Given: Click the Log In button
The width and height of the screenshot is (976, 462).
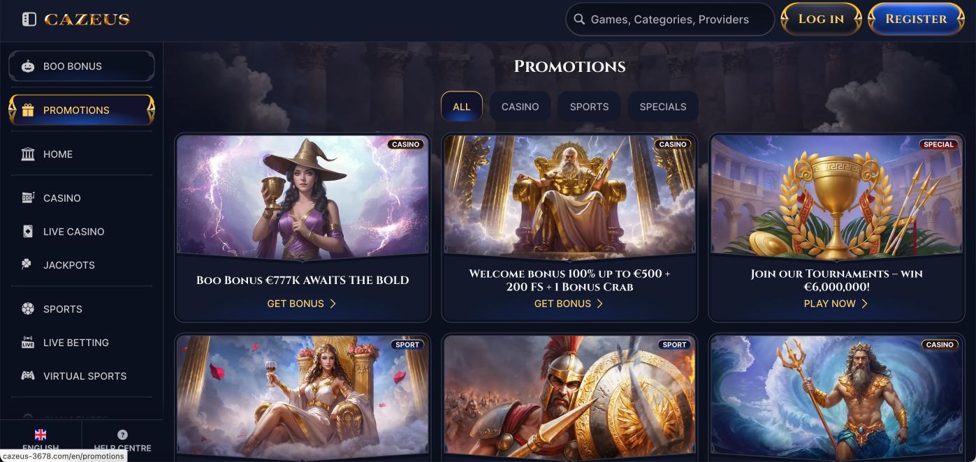Looking at the screenshot, I should [822, 19].
